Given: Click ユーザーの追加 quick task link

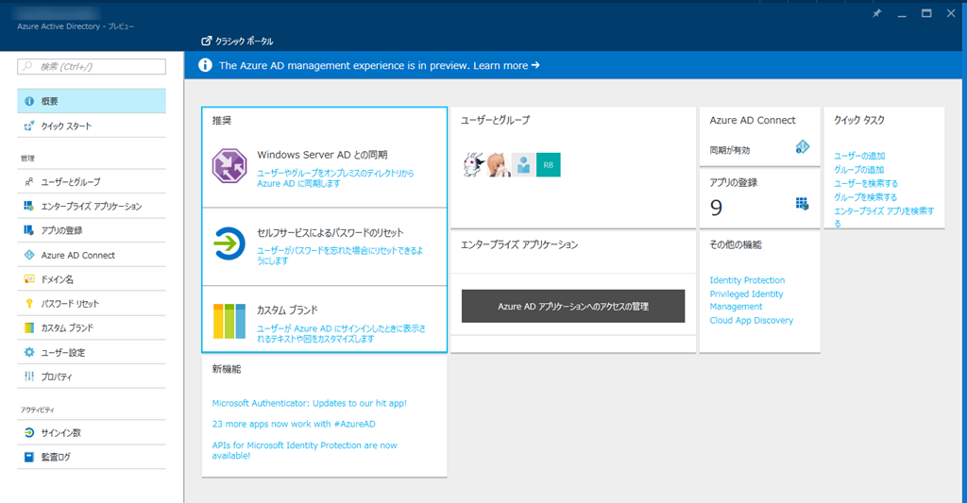Looking at the screenshot, I should [859, 156].
